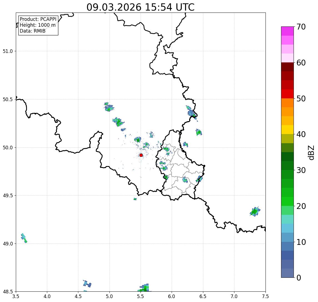Screen dimensions: 318x302
Task: Click longitude axis label 7.0
Action: [234, 296]
